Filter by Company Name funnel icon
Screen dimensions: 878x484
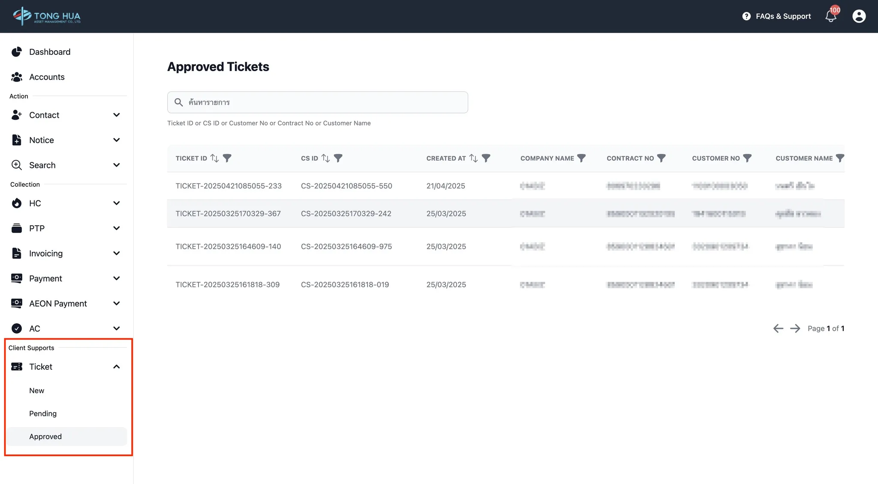click(581, 158)
